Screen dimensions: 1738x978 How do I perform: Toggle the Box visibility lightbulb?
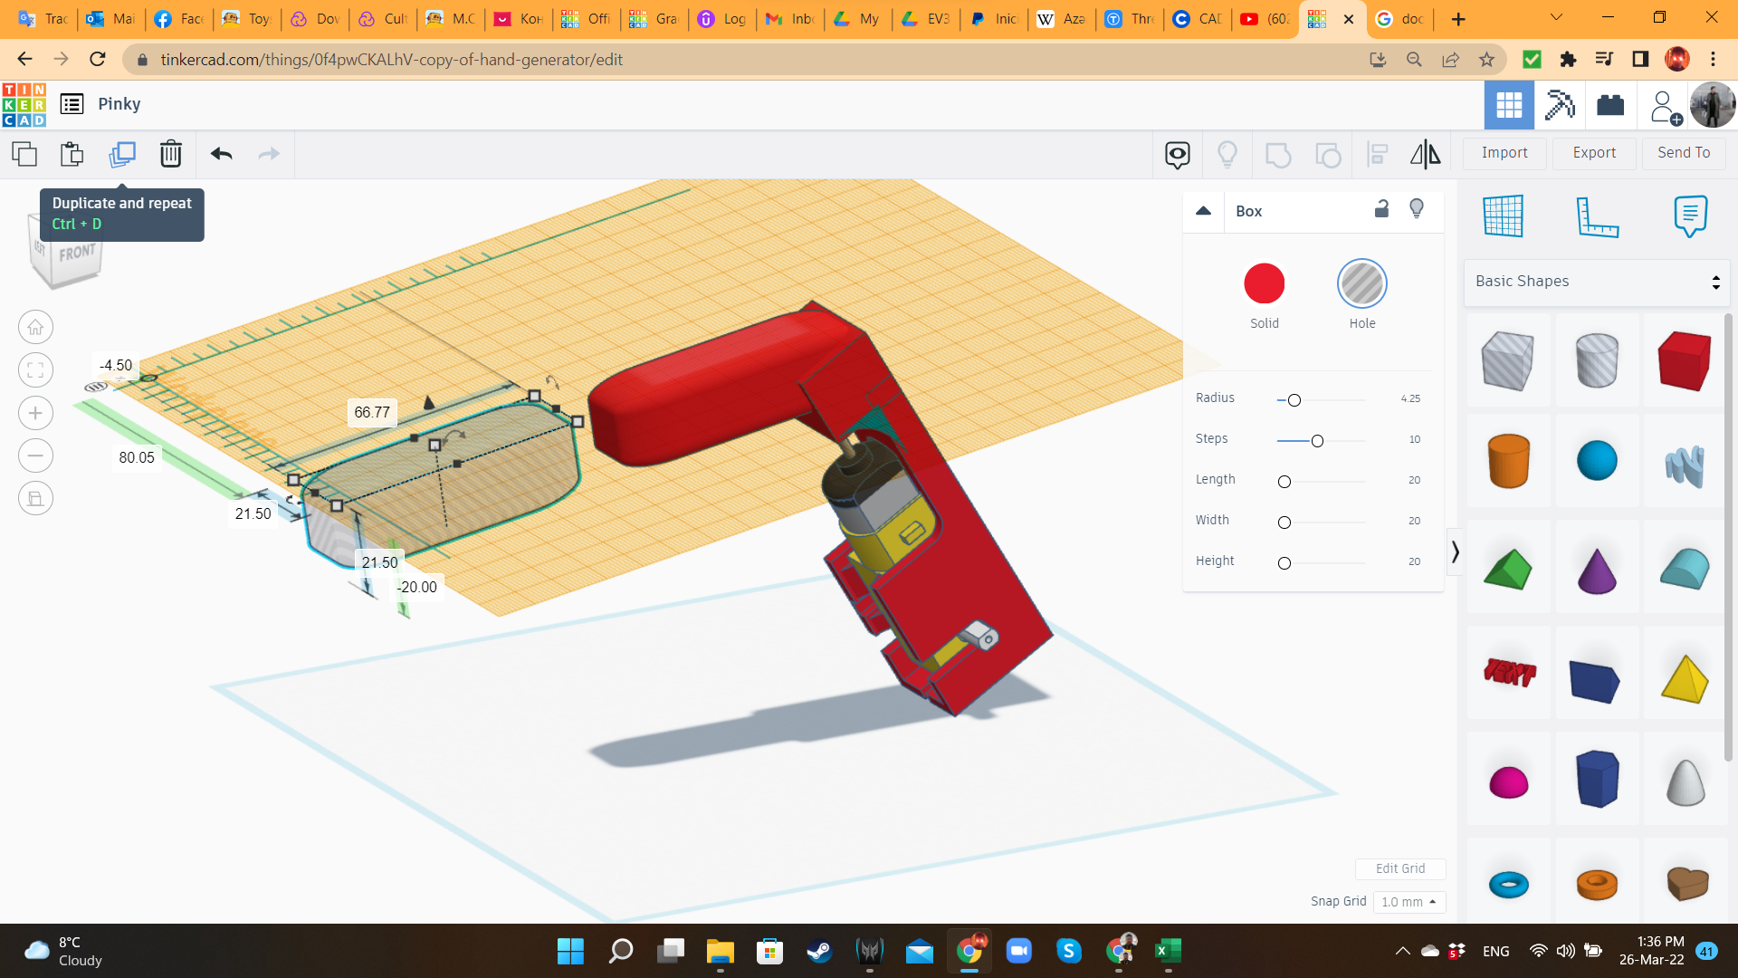[1417, 209]
